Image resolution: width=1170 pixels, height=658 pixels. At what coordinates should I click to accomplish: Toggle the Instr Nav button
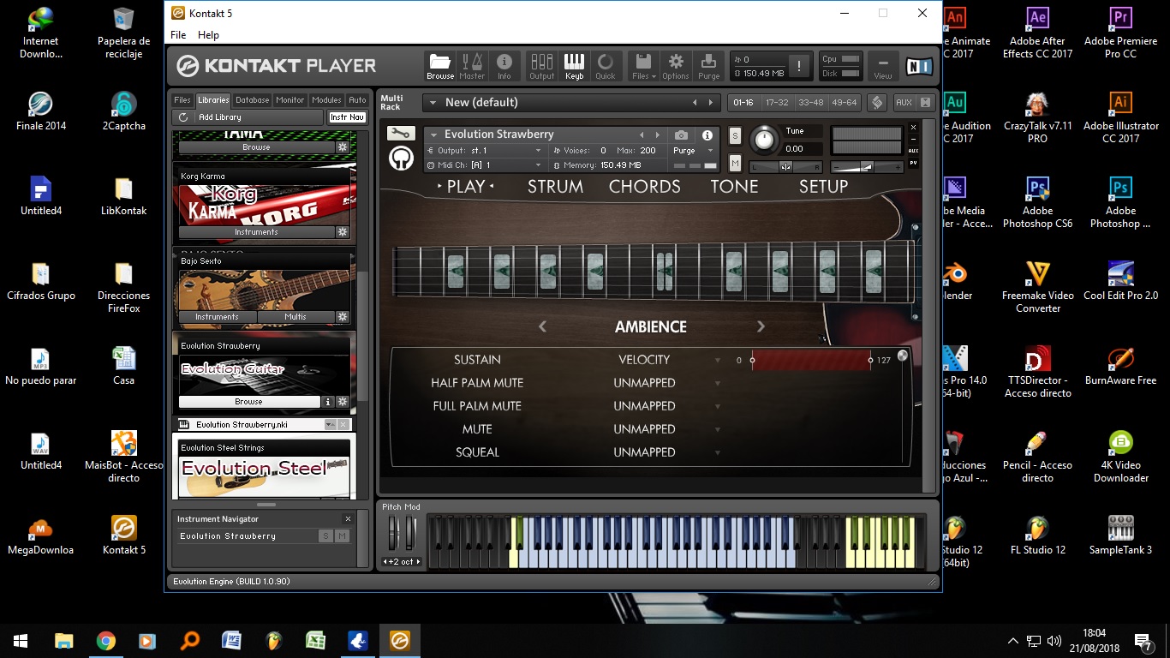(347, 117)
